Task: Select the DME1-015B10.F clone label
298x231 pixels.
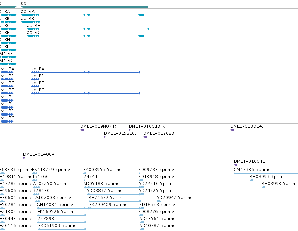Action: click(121, 133)
